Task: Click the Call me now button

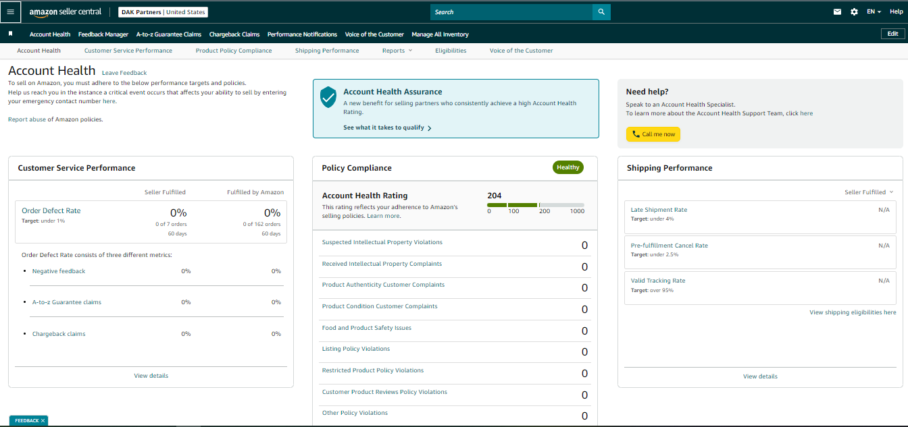Action: pos(653,134)
